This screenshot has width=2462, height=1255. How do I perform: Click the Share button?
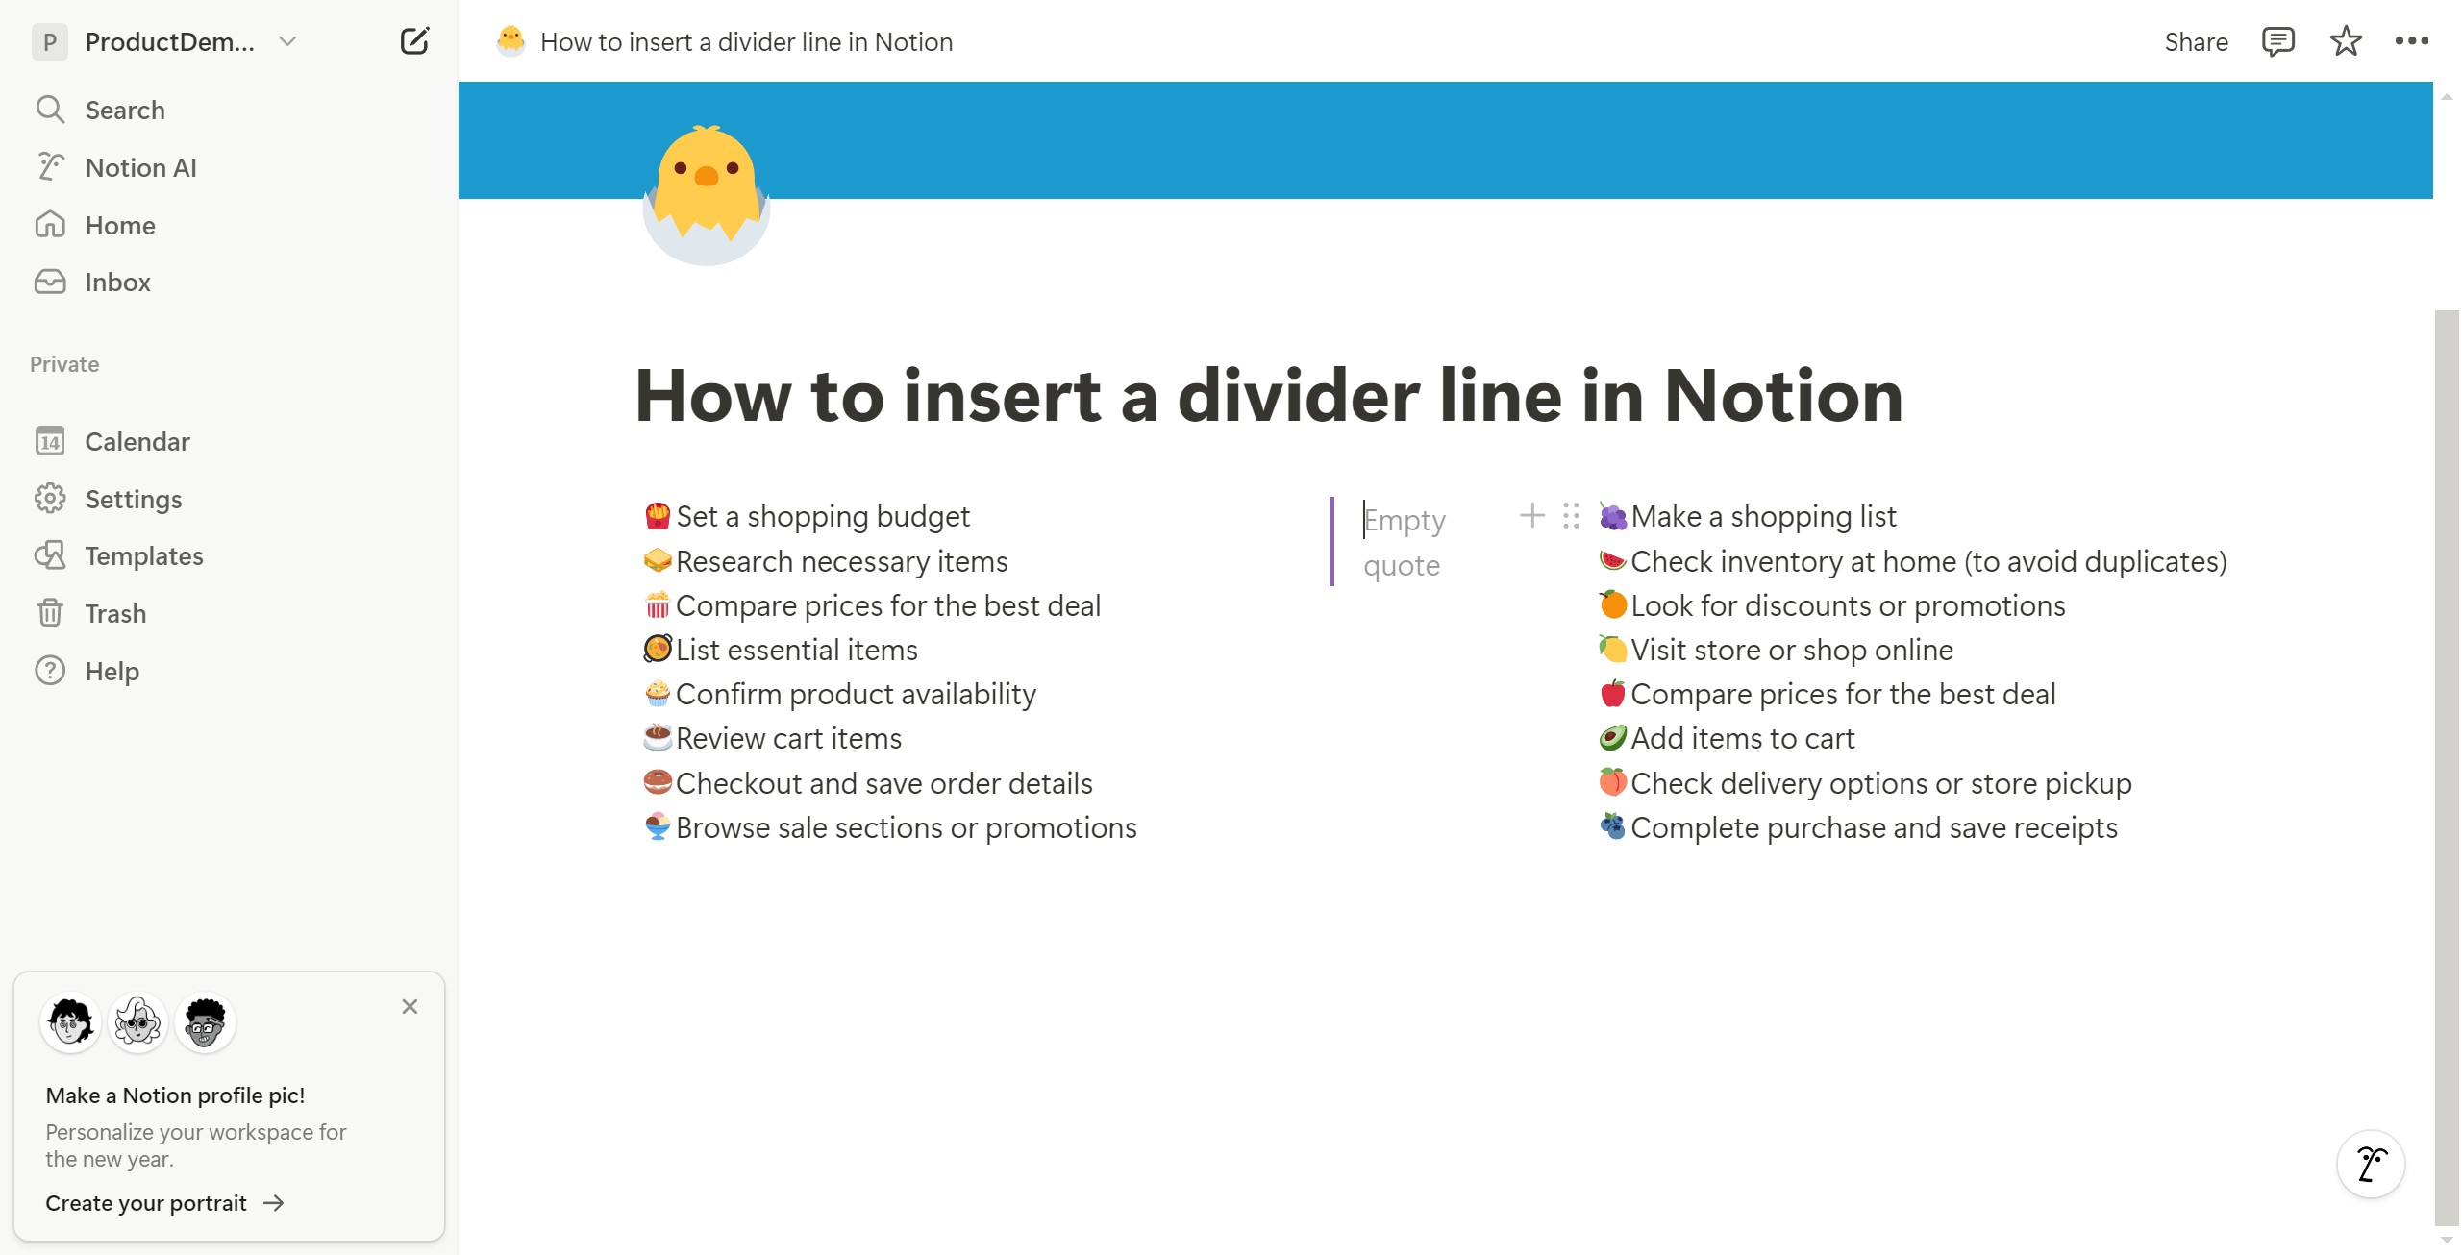pyautogui.click(x=2196, y=41)
